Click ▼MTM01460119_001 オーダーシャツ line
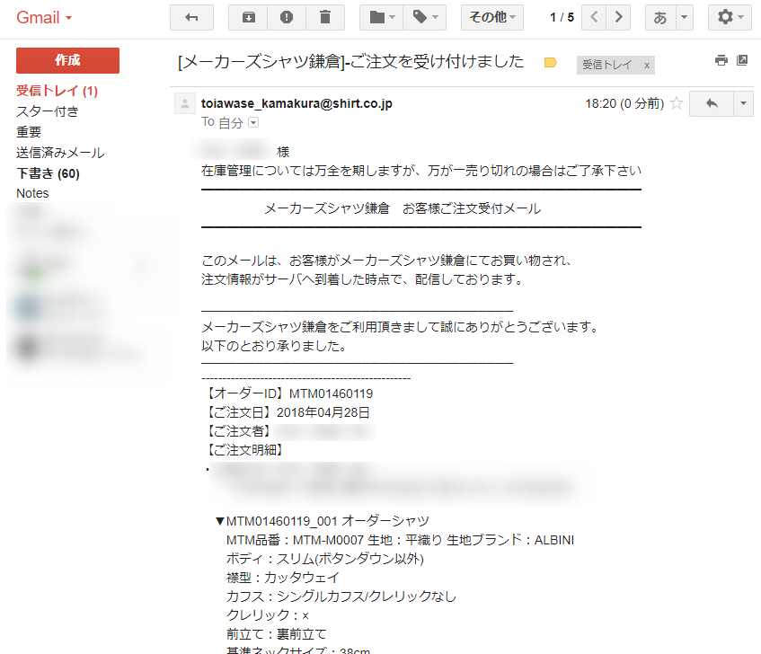Image resolution: width=761 pixels, height=654 pixels. 323,521
